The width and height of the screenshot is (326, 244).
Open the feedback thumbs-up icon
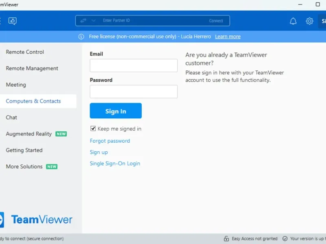[x=13, y=21]
